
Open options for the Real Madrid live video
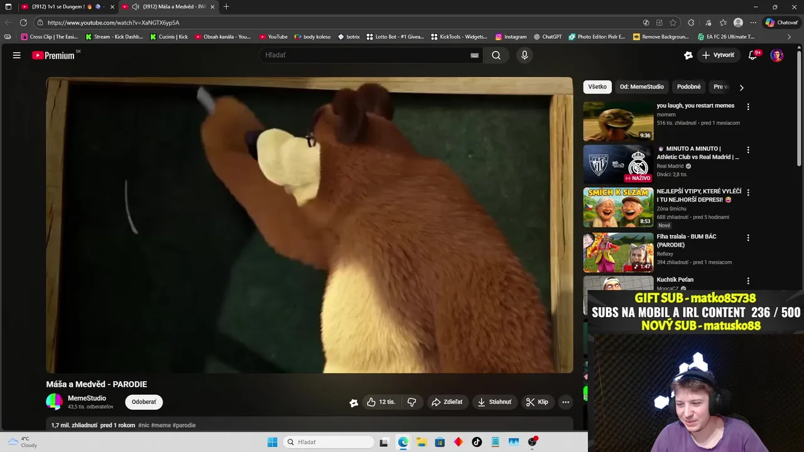pyautogui.click(x=748, y=150)
